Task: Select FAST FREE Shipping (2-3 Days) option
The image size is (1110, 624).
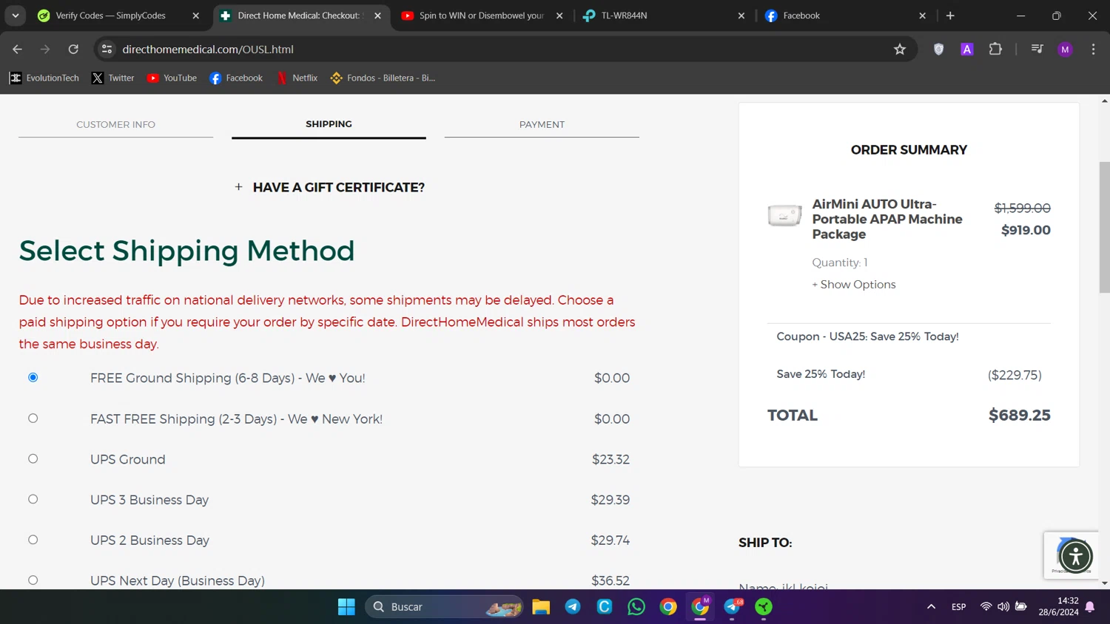Action: pos(33,418)
